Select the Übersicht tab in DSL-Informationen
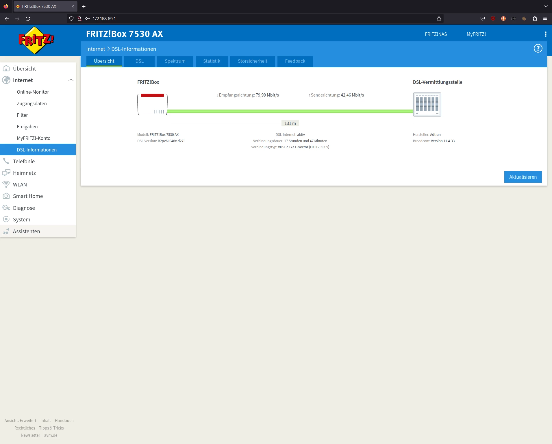Image resolution: width=552 pixels, height=444 pixels. click(x=104, y=61)
